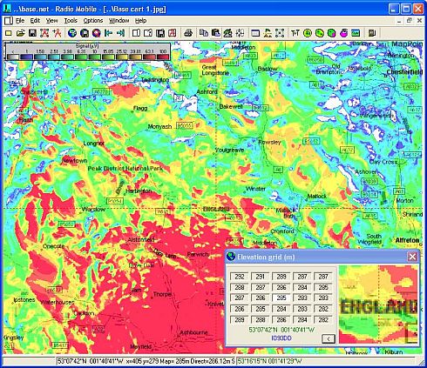
Task: Open the Window menu
Action: coord(119,21)
